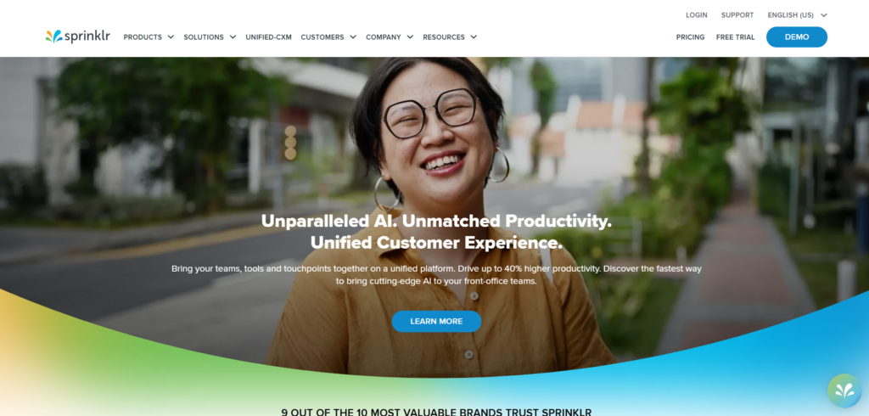Click the Learn More button
Viewport: 869px width, 416px height.
(x=436, y=321)
